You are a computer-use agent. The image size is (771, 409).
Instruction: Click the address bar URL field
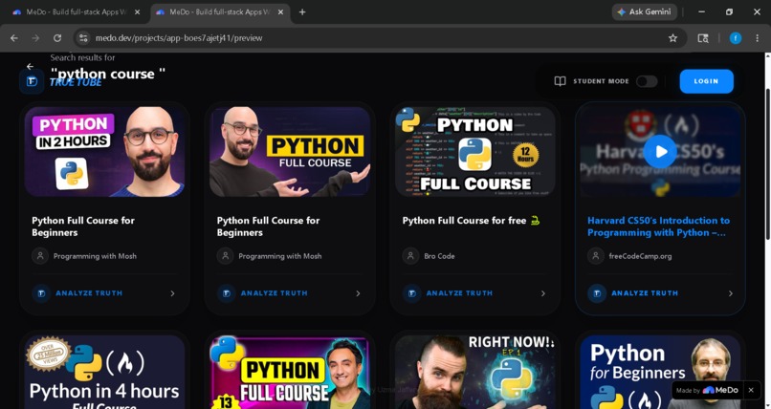(379, 38)
